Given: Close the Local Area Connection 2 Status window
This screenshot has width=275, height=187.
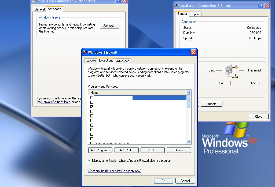Looking at the screenshot, I should [267, 5].
